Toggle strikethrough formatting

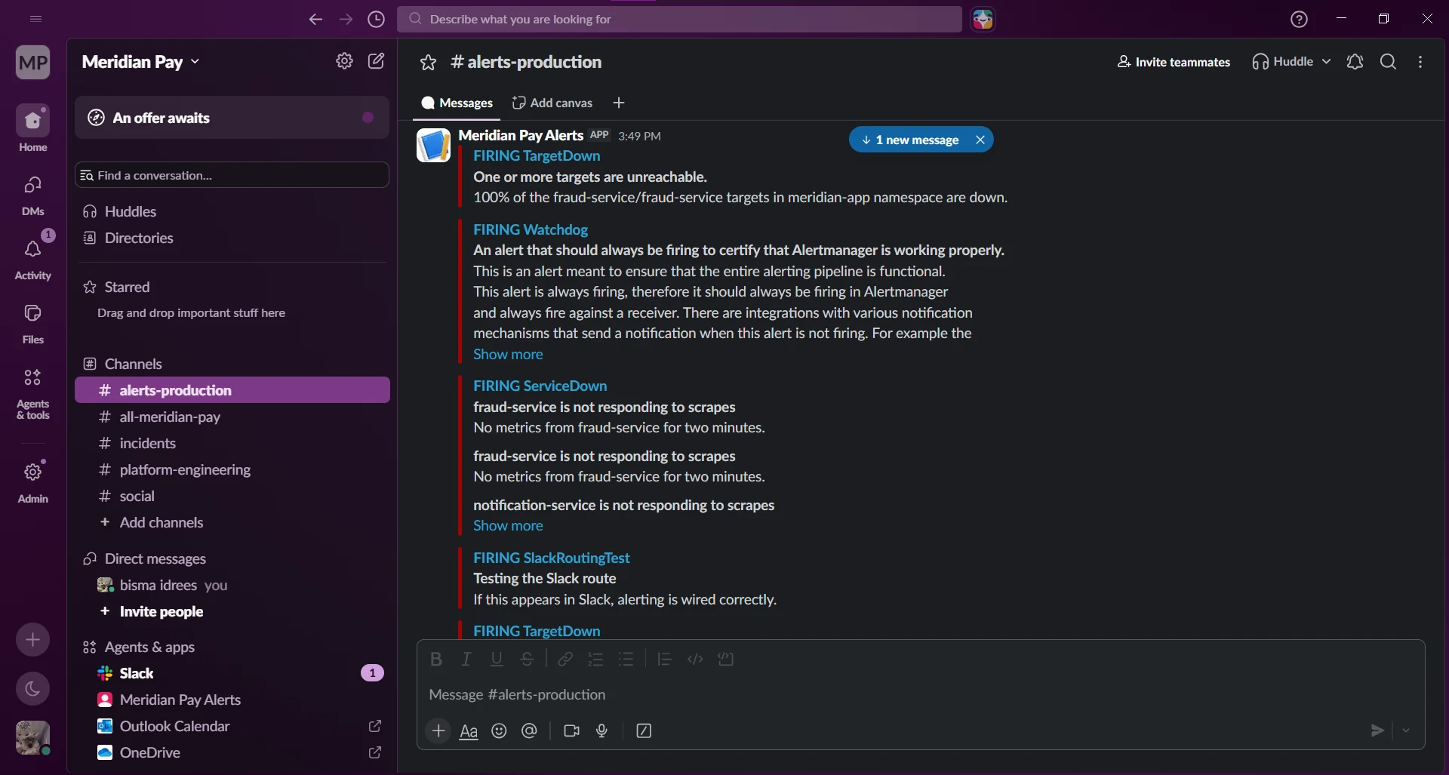(x=527, y=659)
